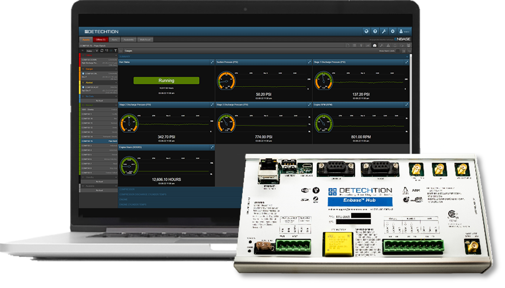
Task: Select the COMPSR 1 asset row
Action: pos(98,114)
